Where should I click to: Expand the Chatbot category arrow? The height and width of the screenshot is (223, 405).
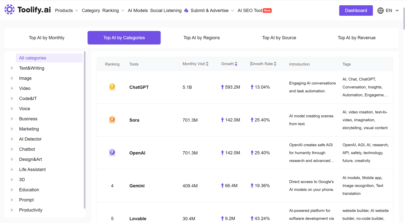coord(12,149)
